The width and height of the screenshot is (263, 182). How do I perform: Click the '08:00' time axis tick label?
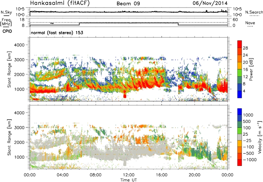pos(96,175)
